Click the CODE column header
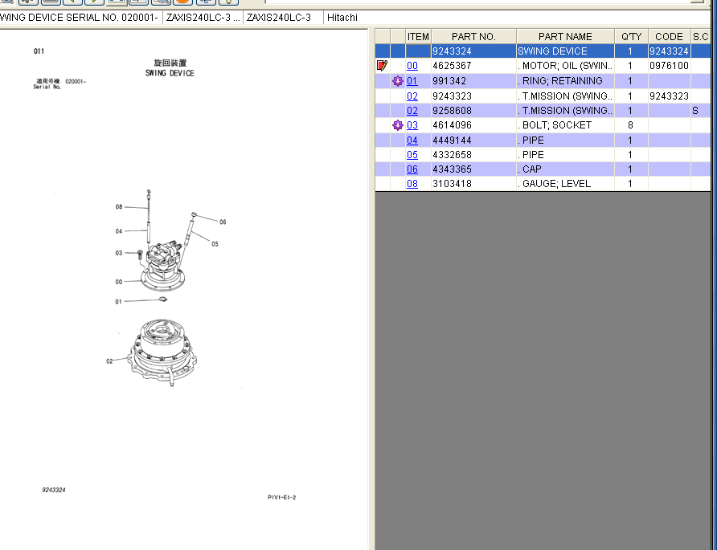This screenshot has width=717, height=550. click(x=669, y=37)
